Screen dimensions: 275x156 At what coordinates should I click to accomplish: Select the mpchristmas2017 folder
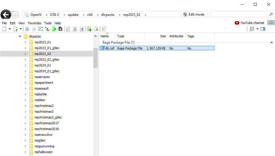(x=46, y=123)
